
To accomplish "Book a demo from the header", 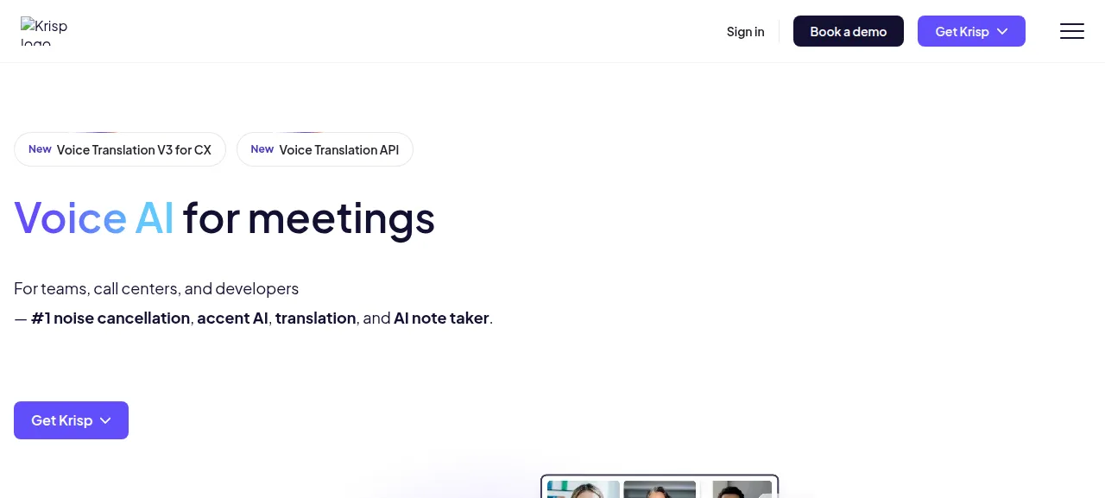I will point(848,31).
